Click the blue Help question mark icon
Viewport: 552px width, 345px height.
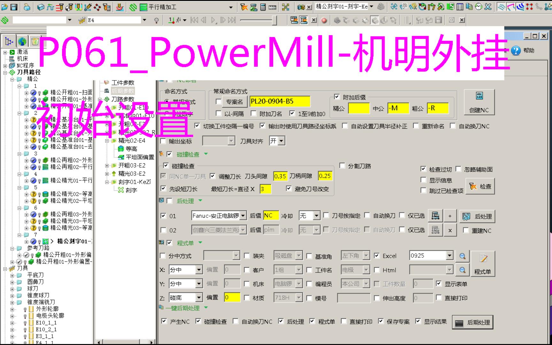pyautogui.click(x=516, y=50)
